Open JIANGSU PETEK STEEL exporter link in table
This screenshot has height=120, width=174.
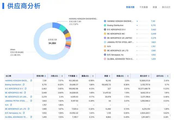click(16, 101)
